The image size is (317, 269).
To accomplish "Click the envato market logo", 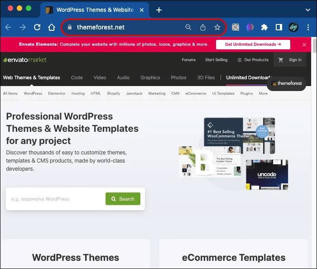I will (25, 60).
